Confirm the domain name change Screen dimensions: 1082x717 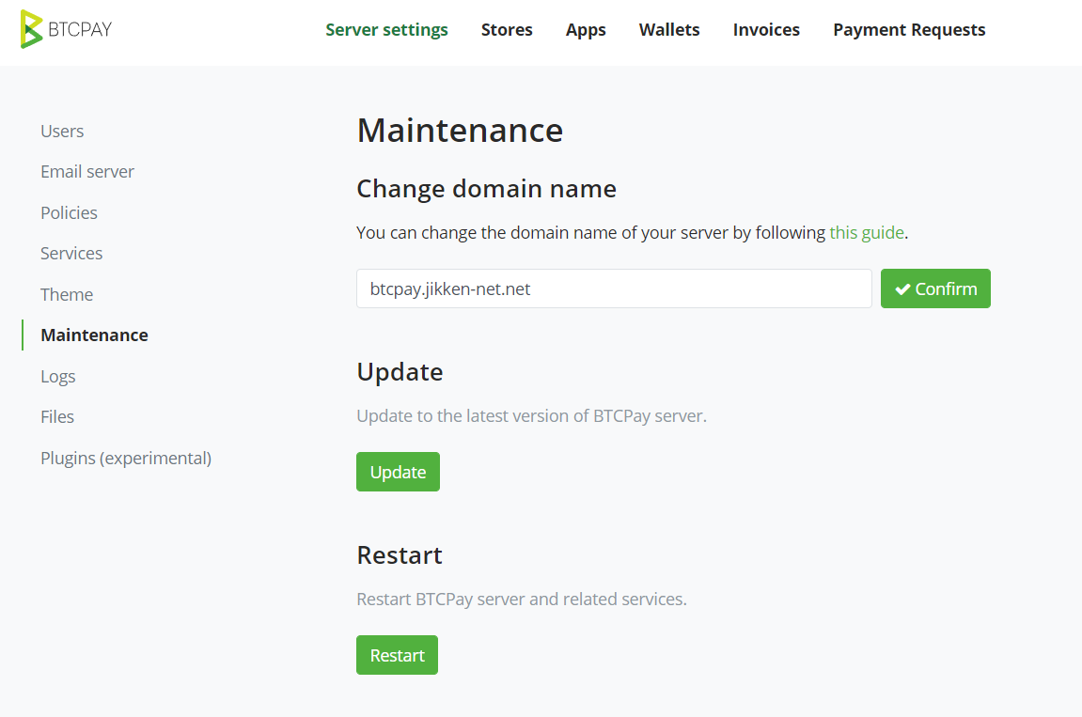(935, 288)
